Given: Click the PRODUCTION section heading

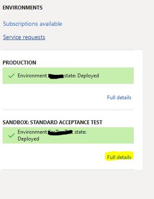Looking at the screenshot, I should [20, 63].
